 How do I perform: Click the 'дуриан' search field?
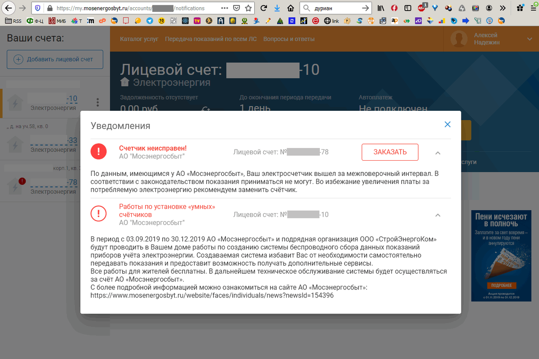[x=335, y=8]
